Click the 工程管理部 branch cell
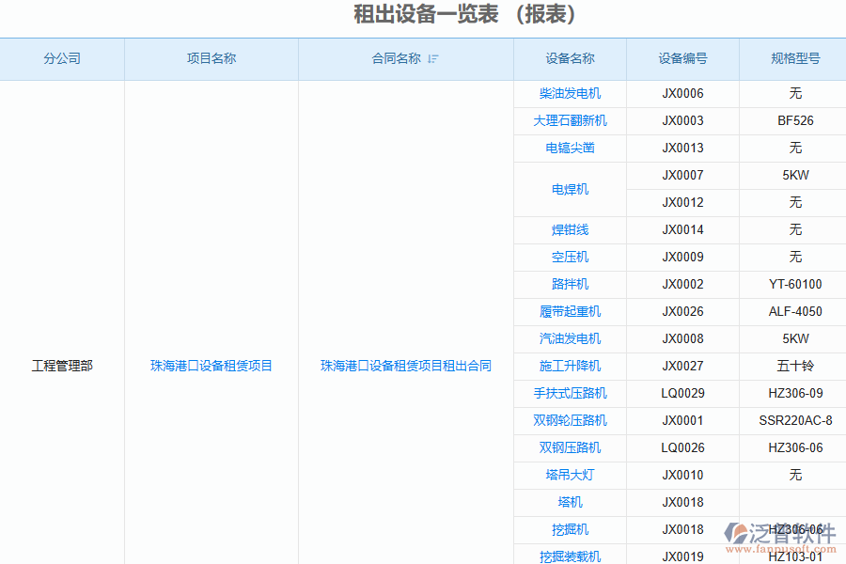Screen dimensions: 846x564 point(62,366)
